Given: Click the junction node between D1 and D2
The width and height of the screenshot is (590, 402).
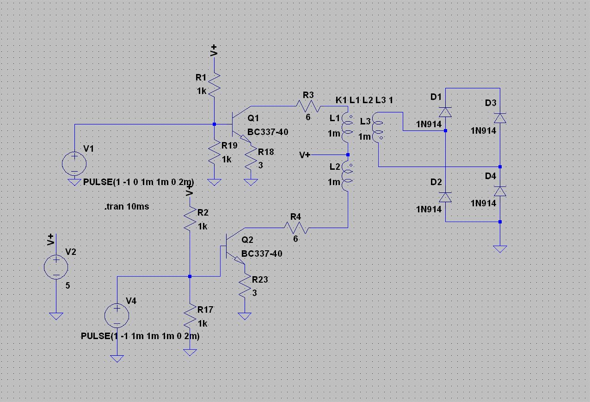Looking at the screenshot, I should [x=445, y=131].
